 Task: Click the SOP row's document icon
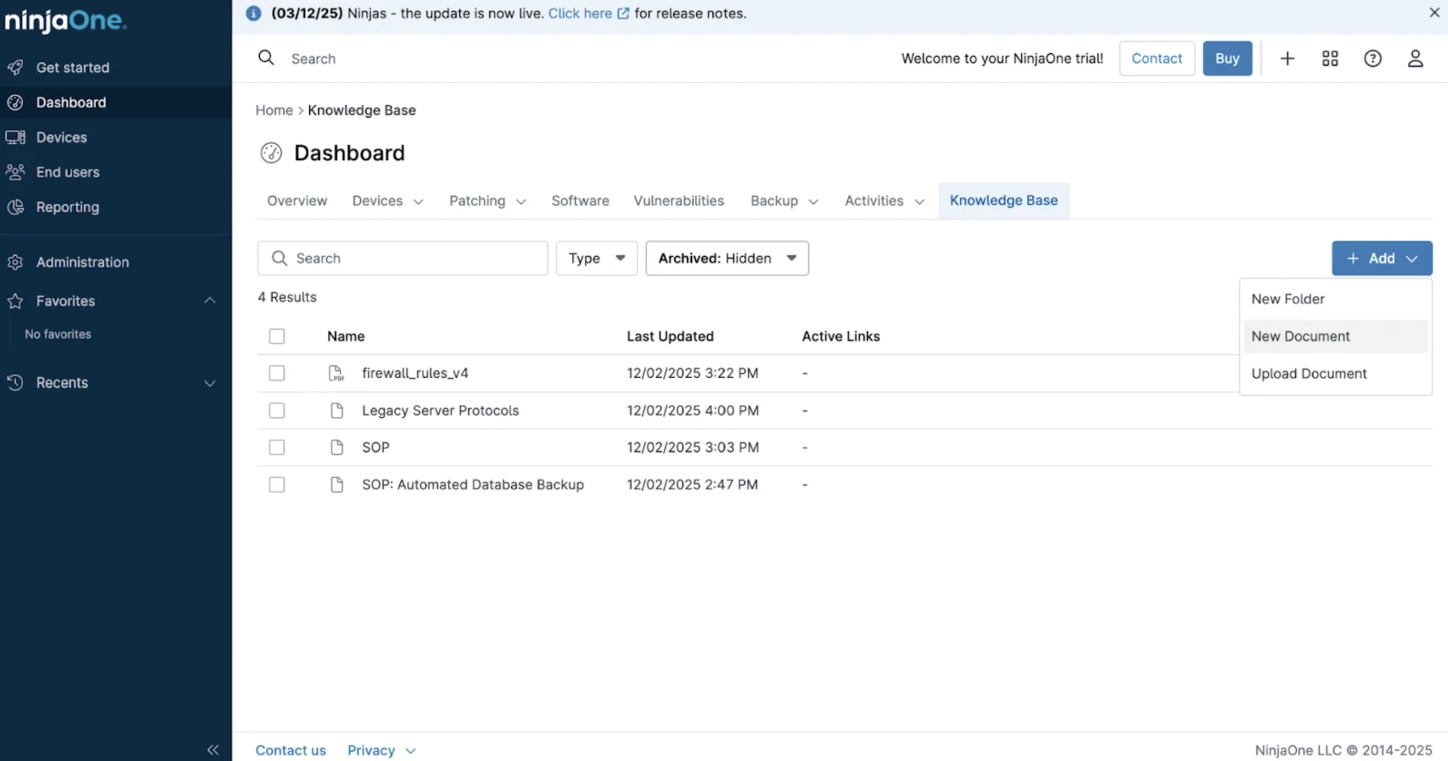tap(337, 447)
